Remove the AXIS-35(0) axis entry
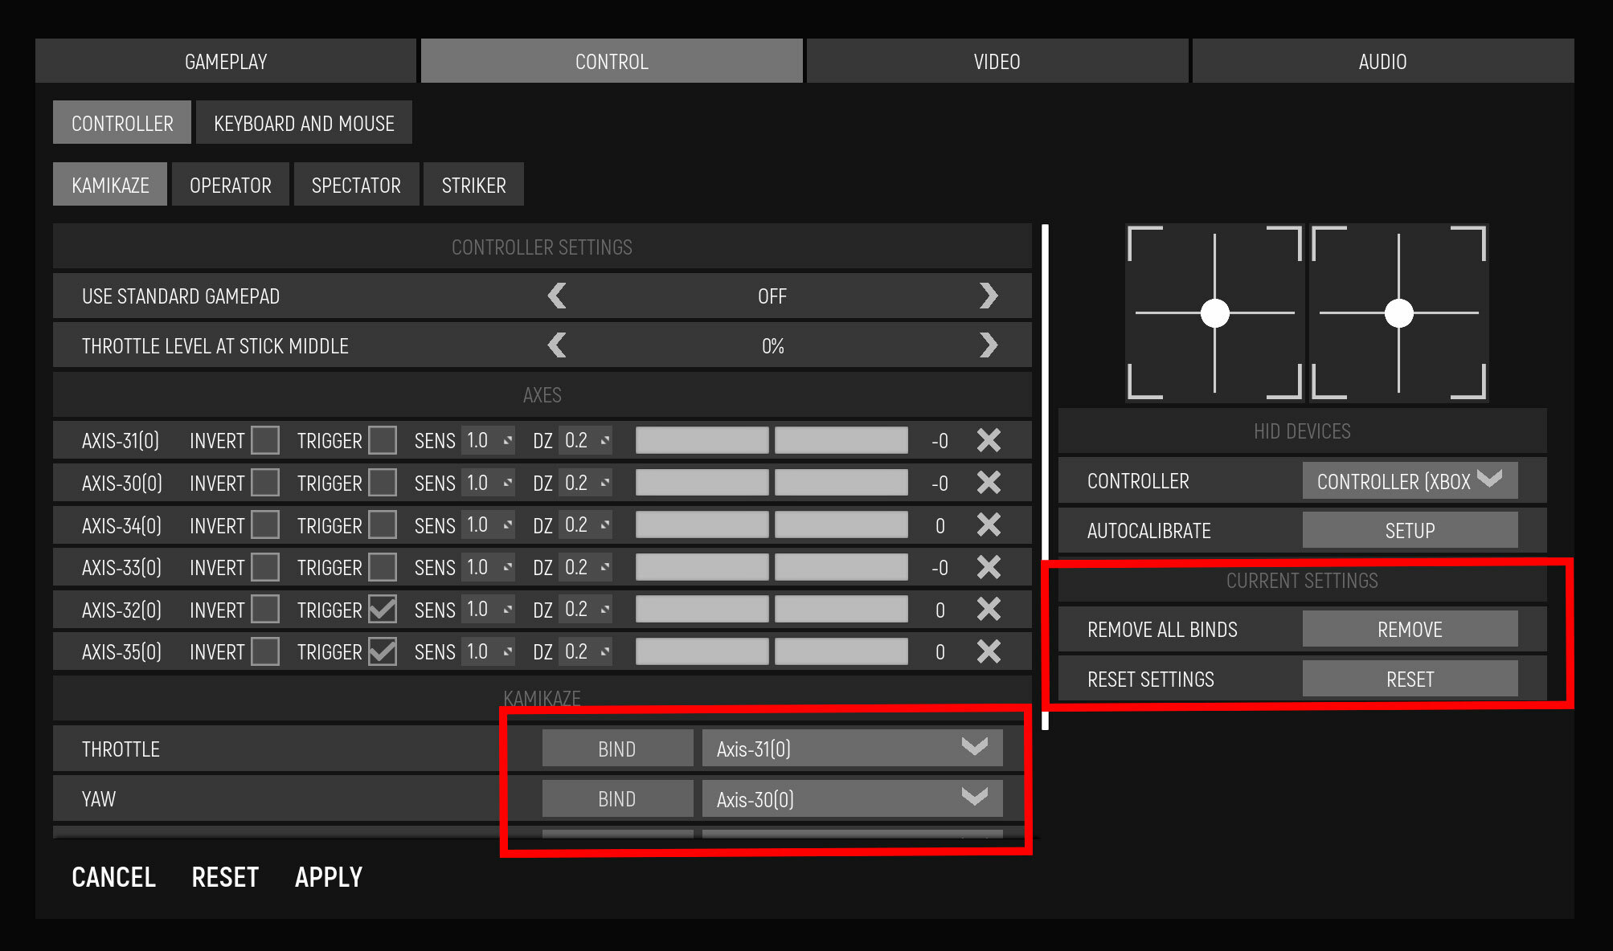The height and width of the screenshot is (951, 1613). coord(989,651)
